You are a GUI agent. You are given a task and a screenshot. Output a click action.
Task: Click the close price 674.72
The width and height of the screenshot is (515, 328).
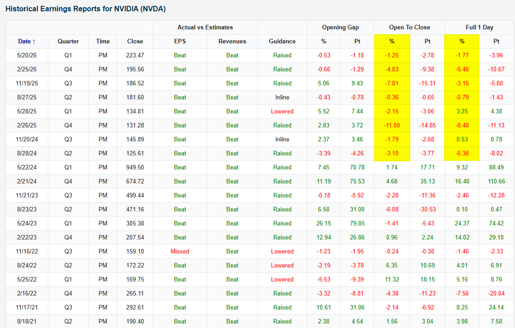click(135, 182)
